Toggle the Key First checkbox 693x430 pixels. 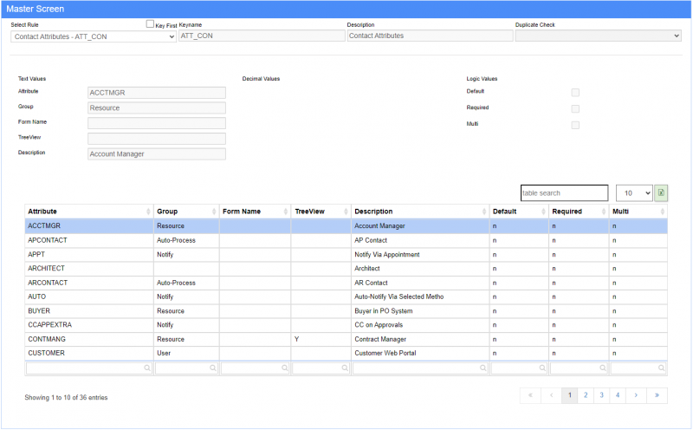coord(150,25)
